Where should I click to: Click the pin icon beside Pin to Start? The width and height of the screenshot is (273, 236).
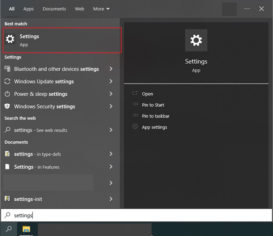click(x=135, y=104)
